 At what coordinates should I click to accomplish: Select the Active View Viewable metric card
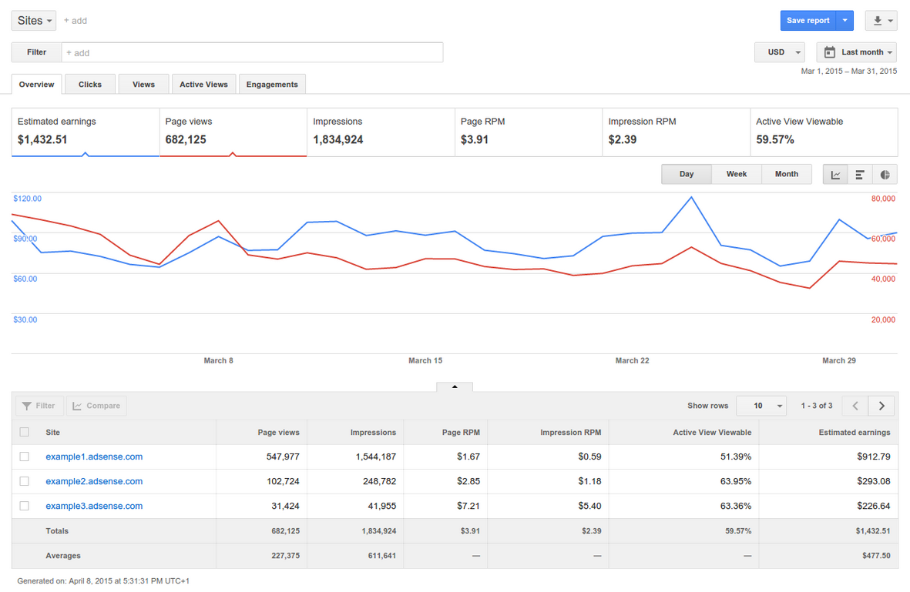click(x=824, y=132)
